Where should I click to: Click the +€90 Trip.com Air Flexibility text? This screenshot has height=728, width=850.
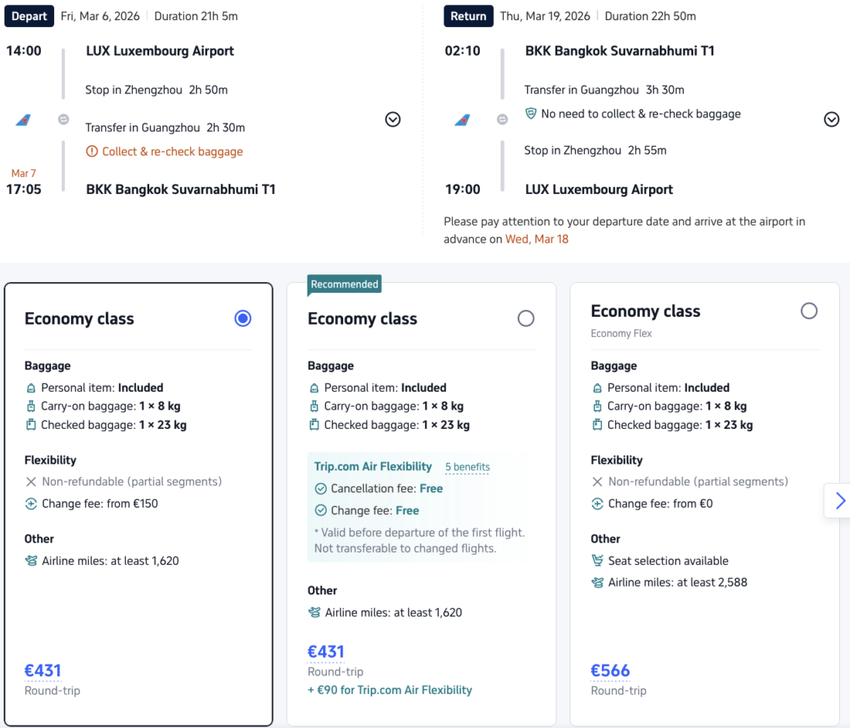pos(389,690)
